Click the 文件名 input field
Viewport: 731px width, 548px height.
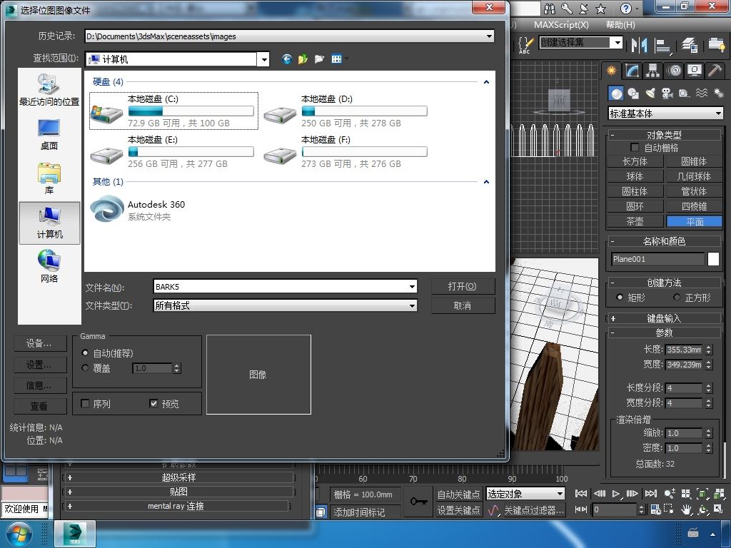pyautogui.click(x=281, y=287)
